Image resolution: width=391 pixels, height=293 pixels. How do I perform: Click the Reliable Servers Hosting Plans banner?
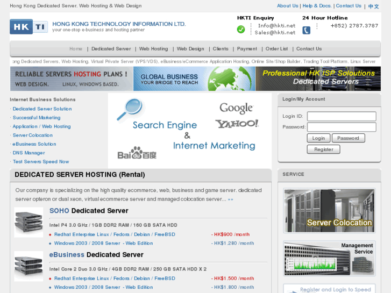point(72,78)
